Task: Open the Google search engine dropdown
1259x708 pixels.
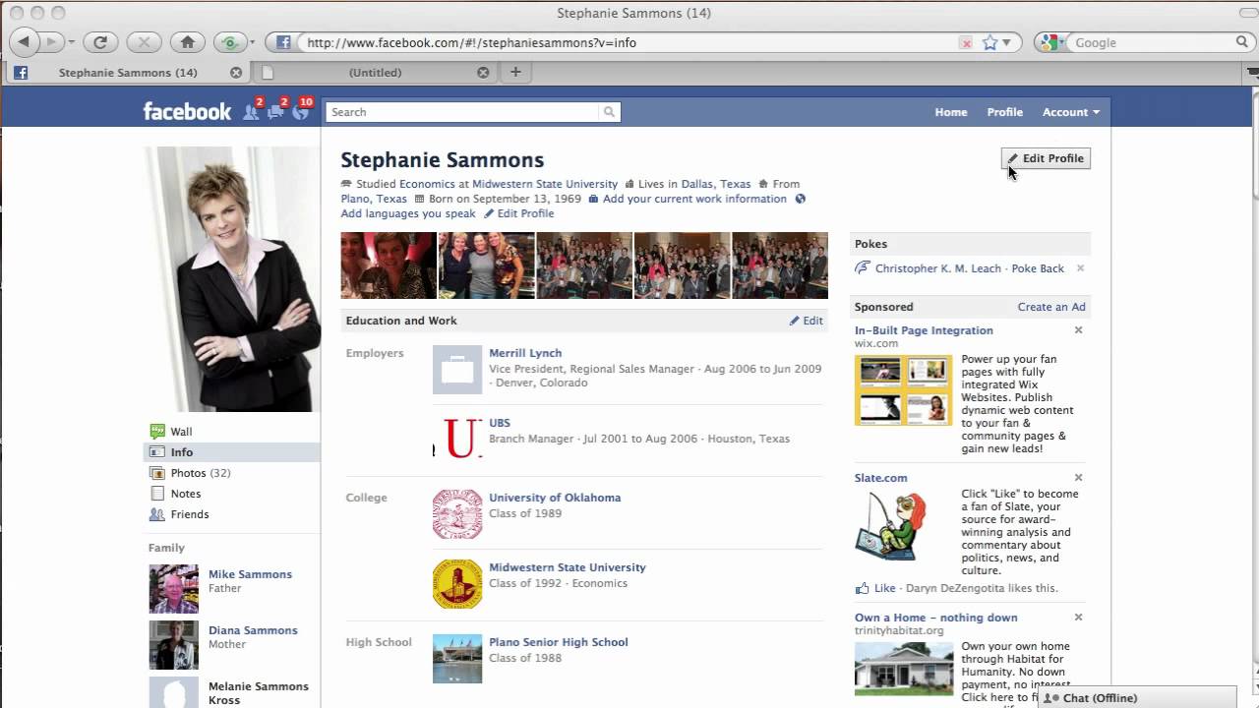Action: click(1051, 42)
